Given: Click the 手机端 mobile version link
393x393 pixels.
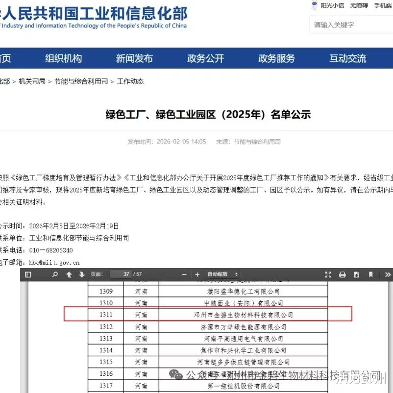Looking at the screenshot, I should pyautogui.click(x=383, y=5).
